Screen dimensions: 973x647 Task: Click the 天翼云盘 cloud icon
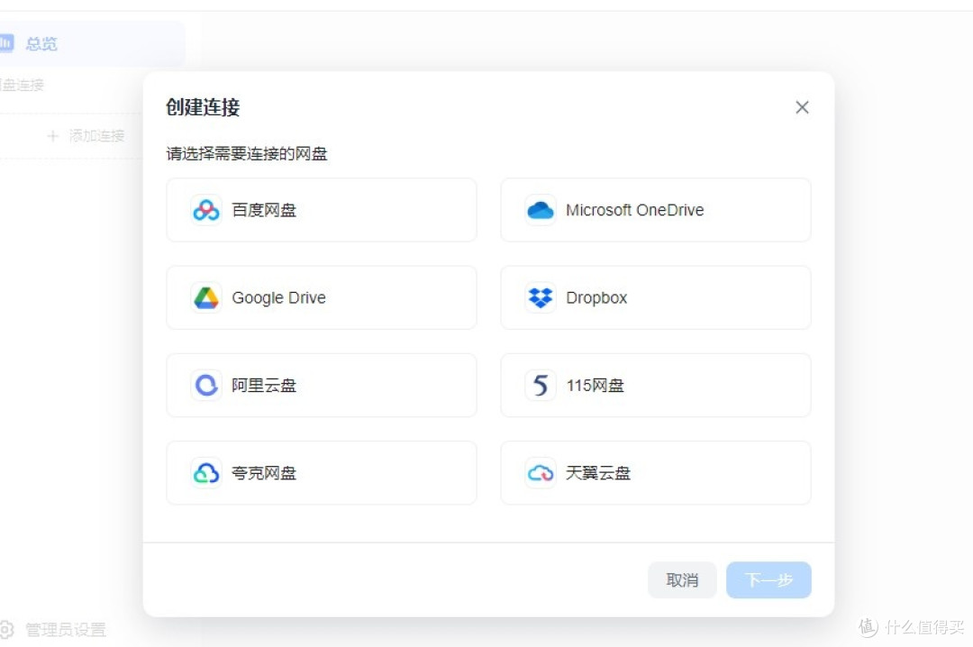click(x=540, y=472)
